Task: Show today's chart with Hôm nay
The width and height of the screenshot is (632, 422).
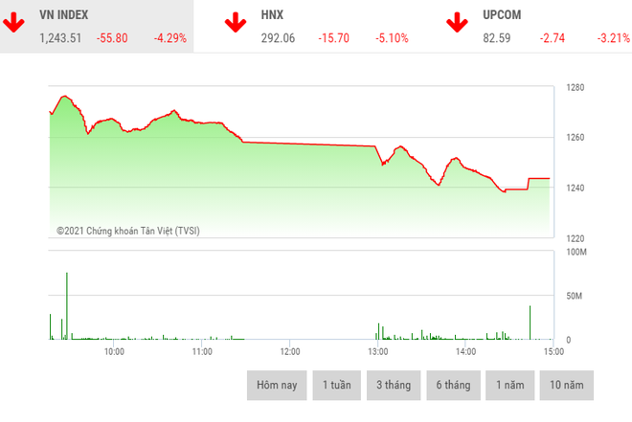Action: [277, 385]
